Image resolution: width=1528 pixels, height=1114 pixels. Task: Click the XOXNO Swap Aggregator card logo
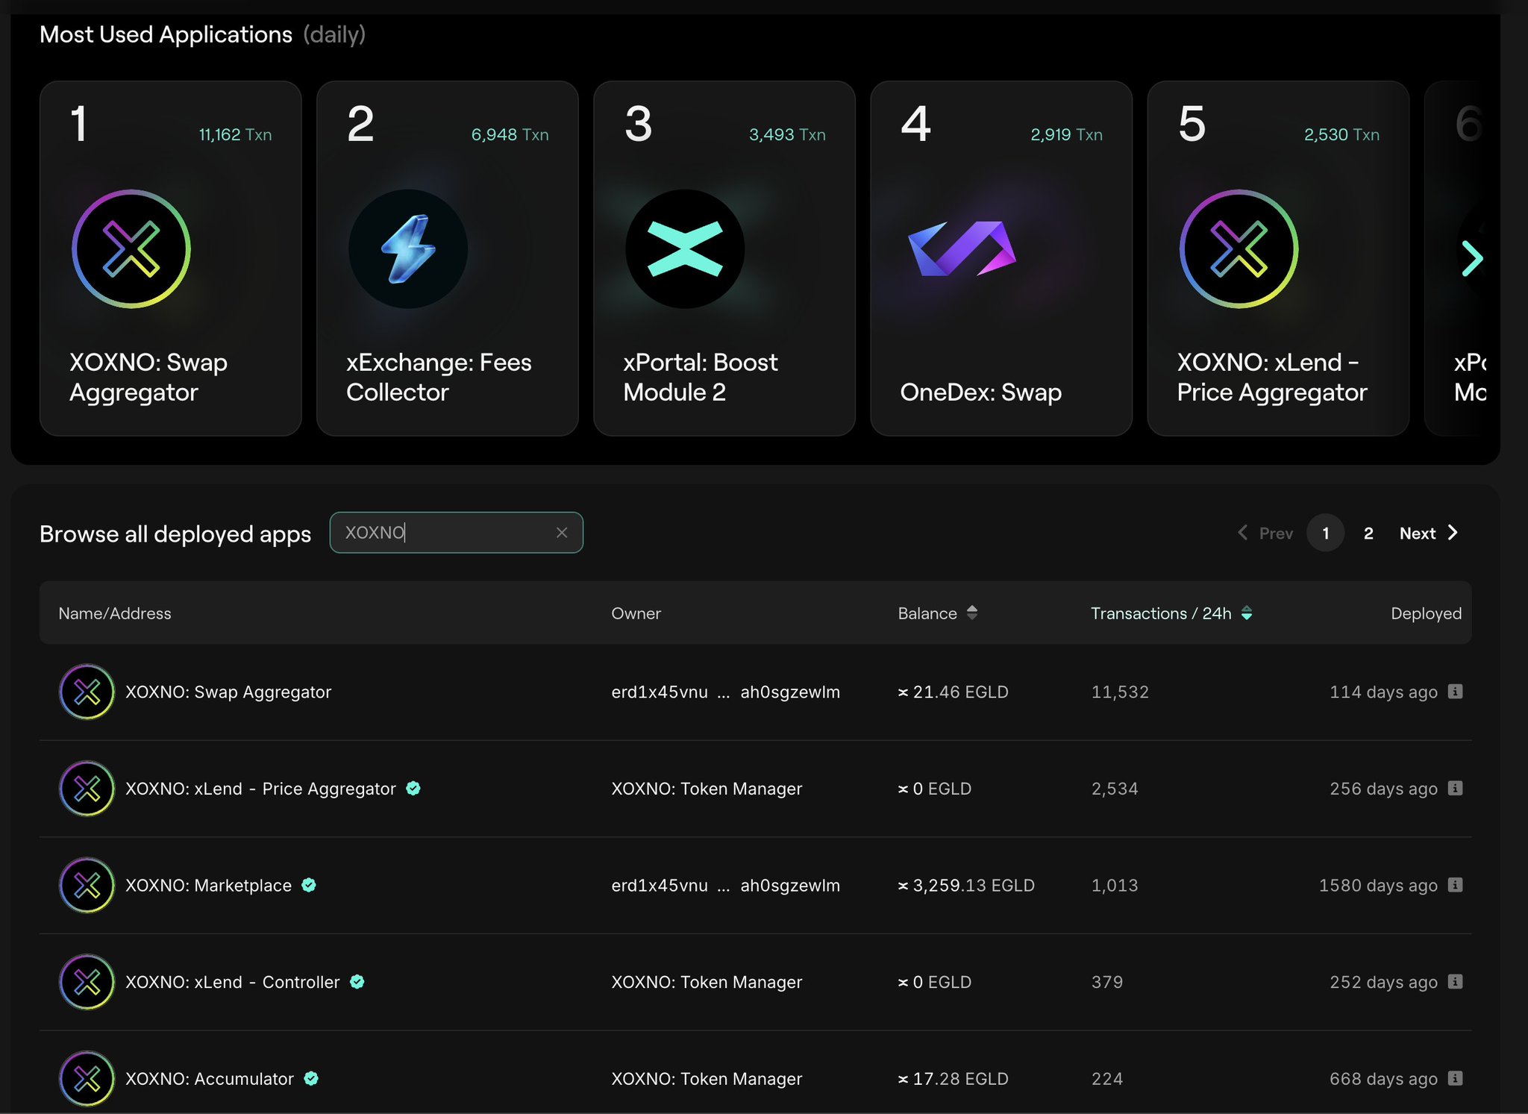click(131, 248)
